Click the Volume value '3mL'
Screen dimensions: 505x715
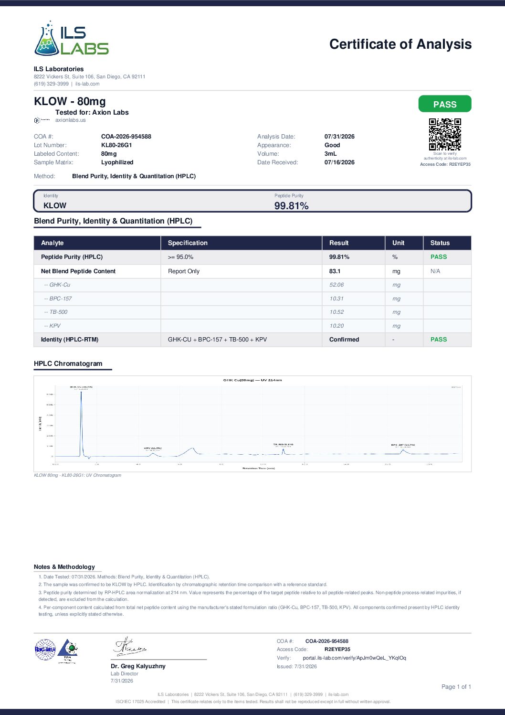(x=330, y=154)
